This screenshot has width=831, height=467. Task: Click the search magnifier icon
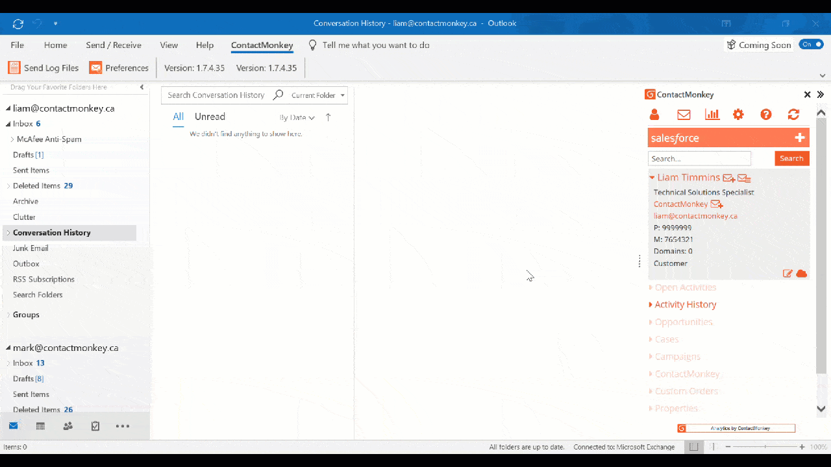click(278, 95)
